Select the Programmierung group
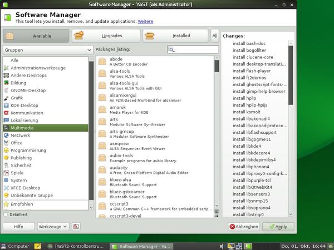Image resolution: width=334 pixels, height=250 pixels. pos(46,151)
